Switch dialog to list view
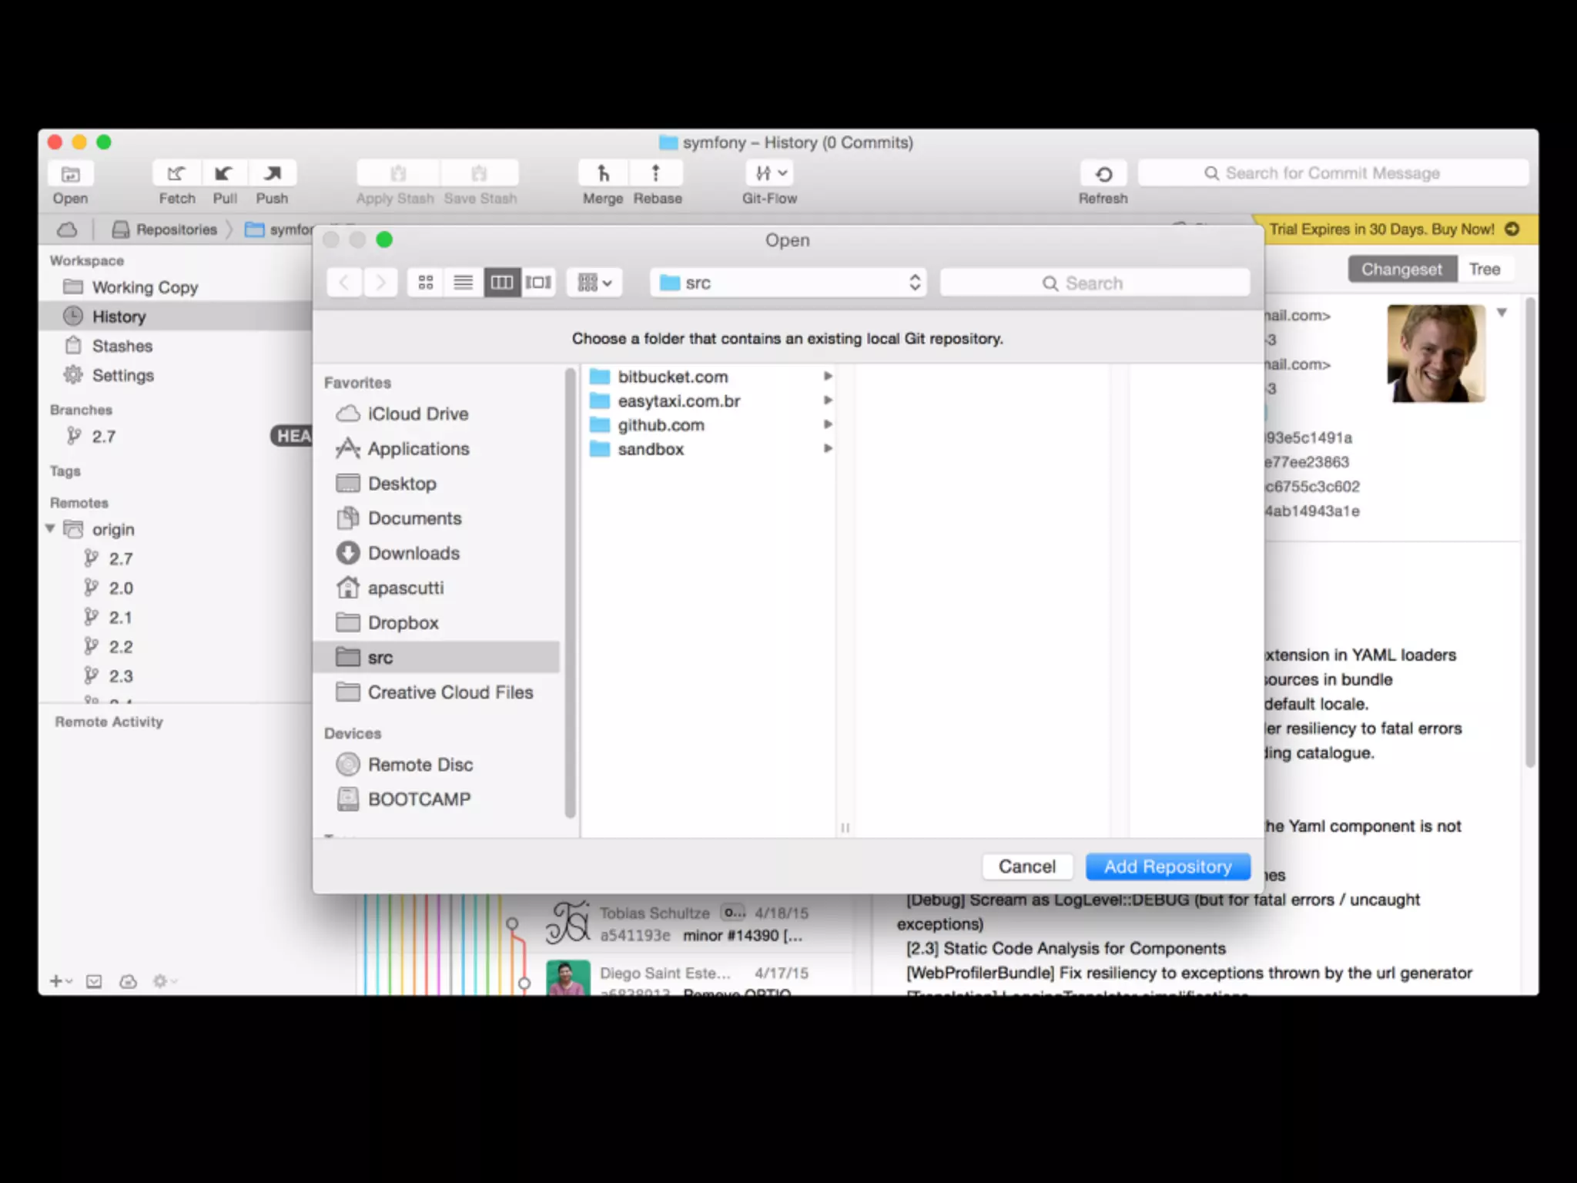 tap(464, 283)
